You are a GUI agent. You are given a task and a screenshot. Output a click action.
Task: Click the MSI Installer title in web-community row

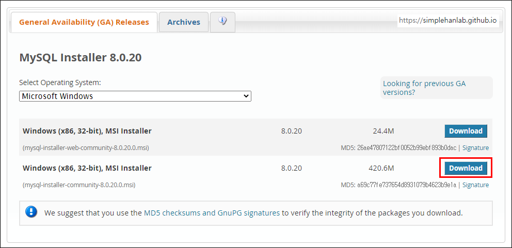[87, 131]
